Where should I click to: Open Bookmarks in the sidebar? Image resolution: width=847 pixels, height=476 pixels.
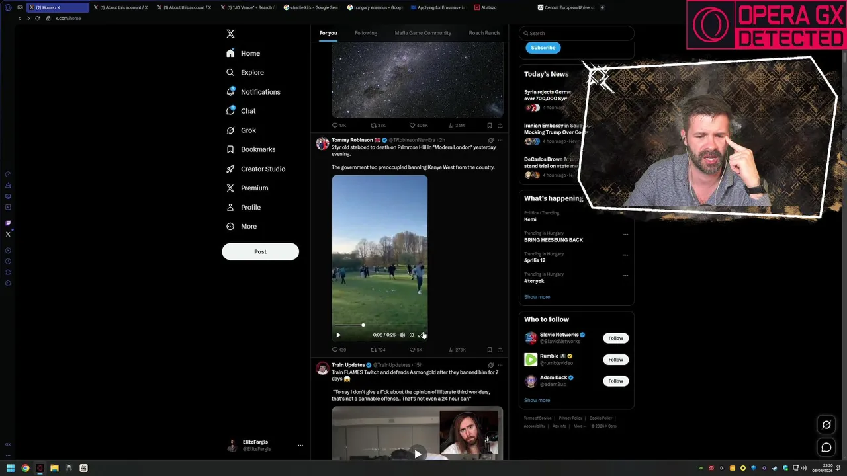[251, 149]
